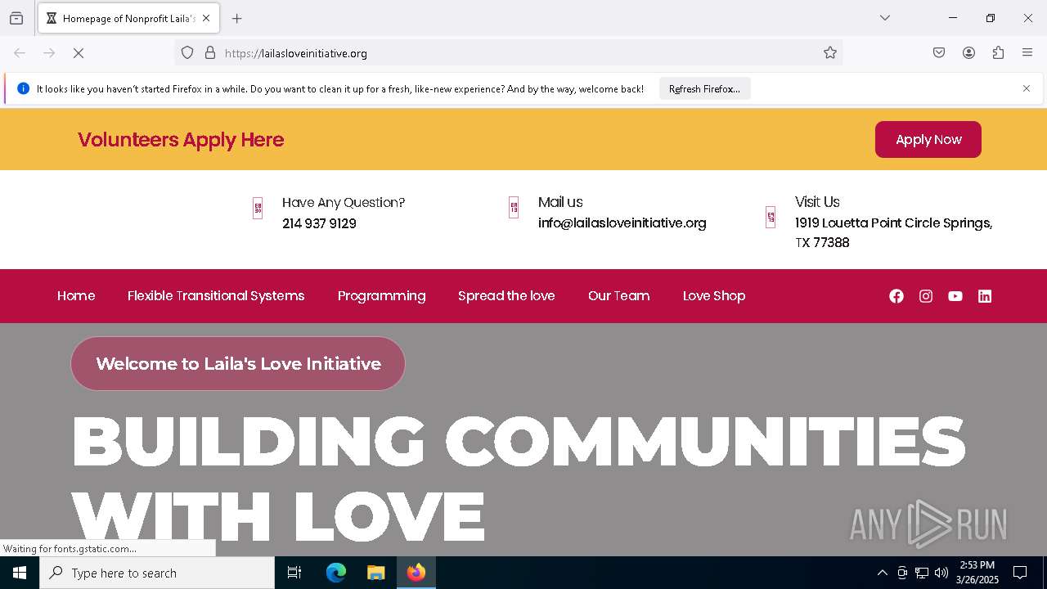
Task: Open Firefox account icon
Action: coord(968,53)
